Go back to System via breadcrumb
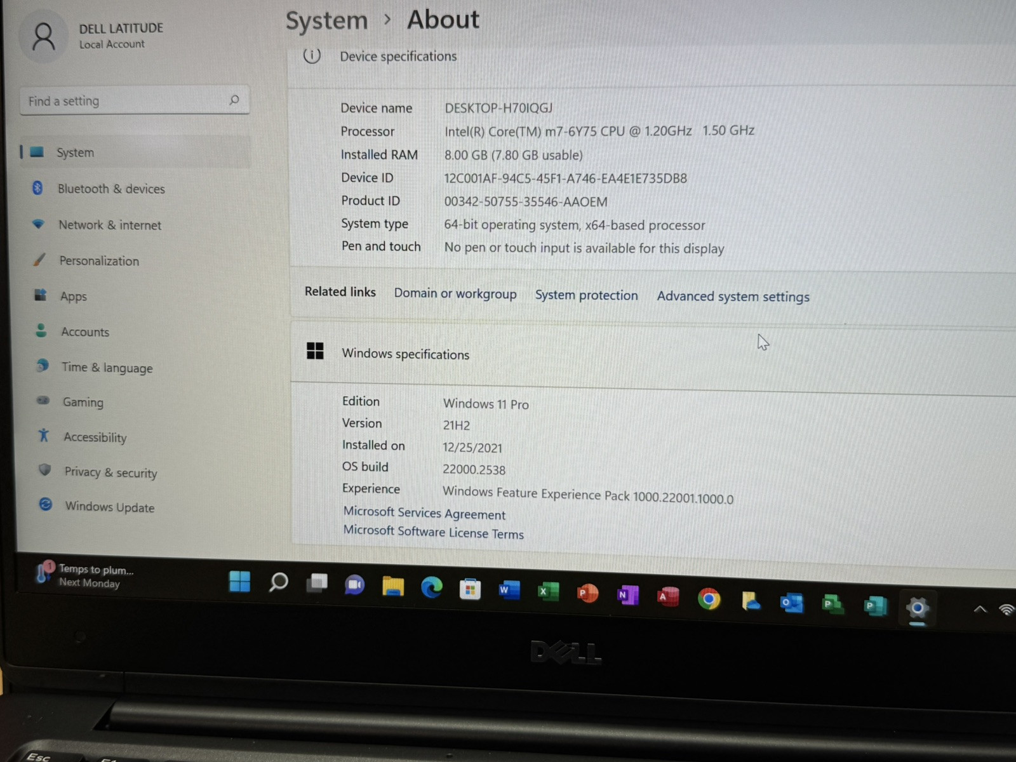 pyautogui.click(x=326, y=20)
